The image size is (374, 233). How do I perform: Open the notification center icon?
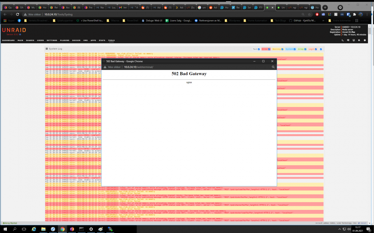tap(368, 229)
